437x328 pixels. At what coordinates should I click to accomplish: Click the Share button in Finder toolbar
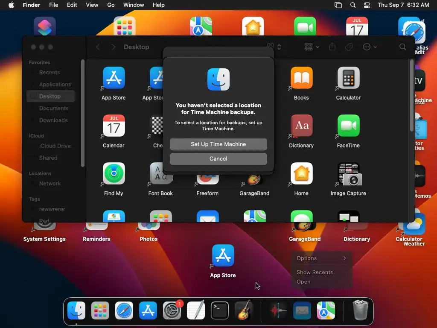click(332, 47)
